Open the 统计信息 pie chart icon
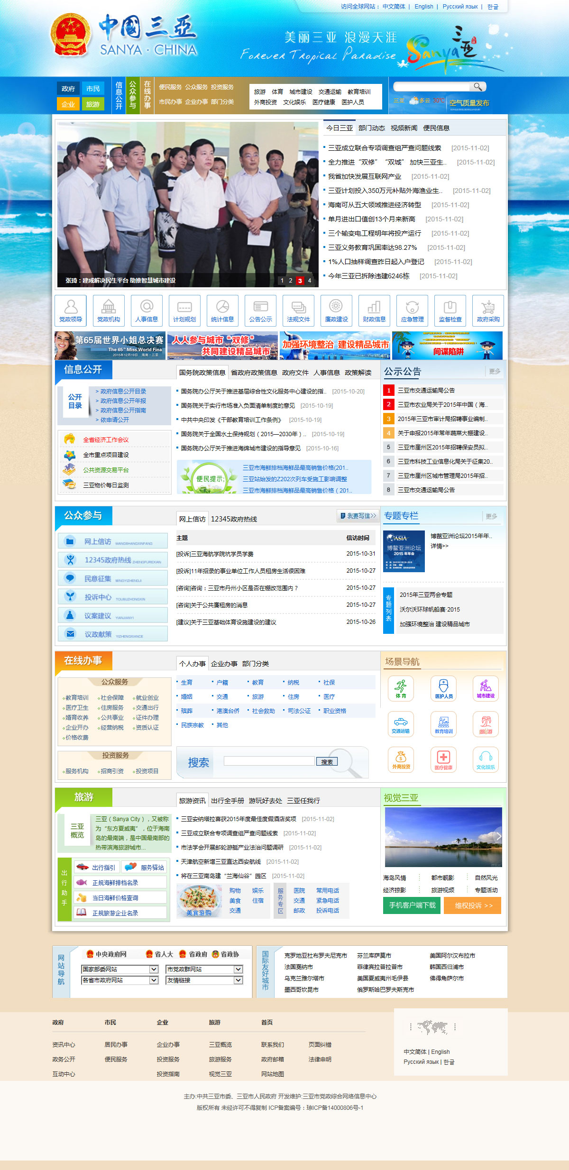Screen dimensions: 569x1170 (222, 311)
